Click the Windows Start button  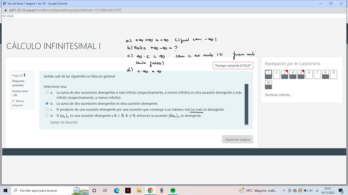(x=6, y=191)
